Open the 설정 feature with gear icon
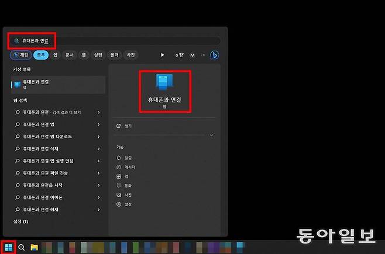The width and height of the screenshot is (385, 254). 124,204
